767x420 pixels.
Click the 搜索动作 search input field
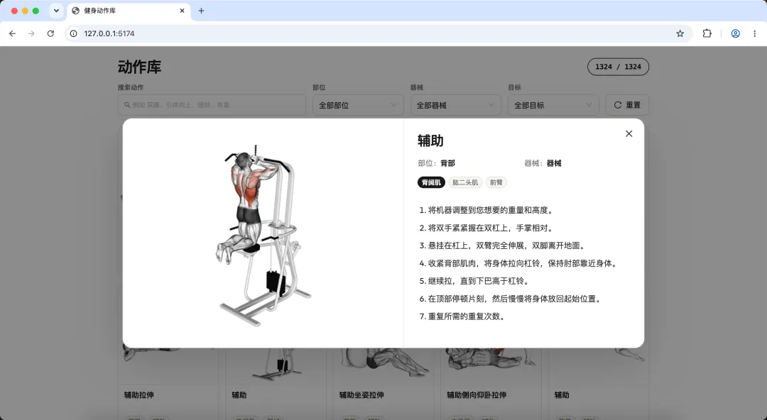pyautogui.click(x=212, y=105)
